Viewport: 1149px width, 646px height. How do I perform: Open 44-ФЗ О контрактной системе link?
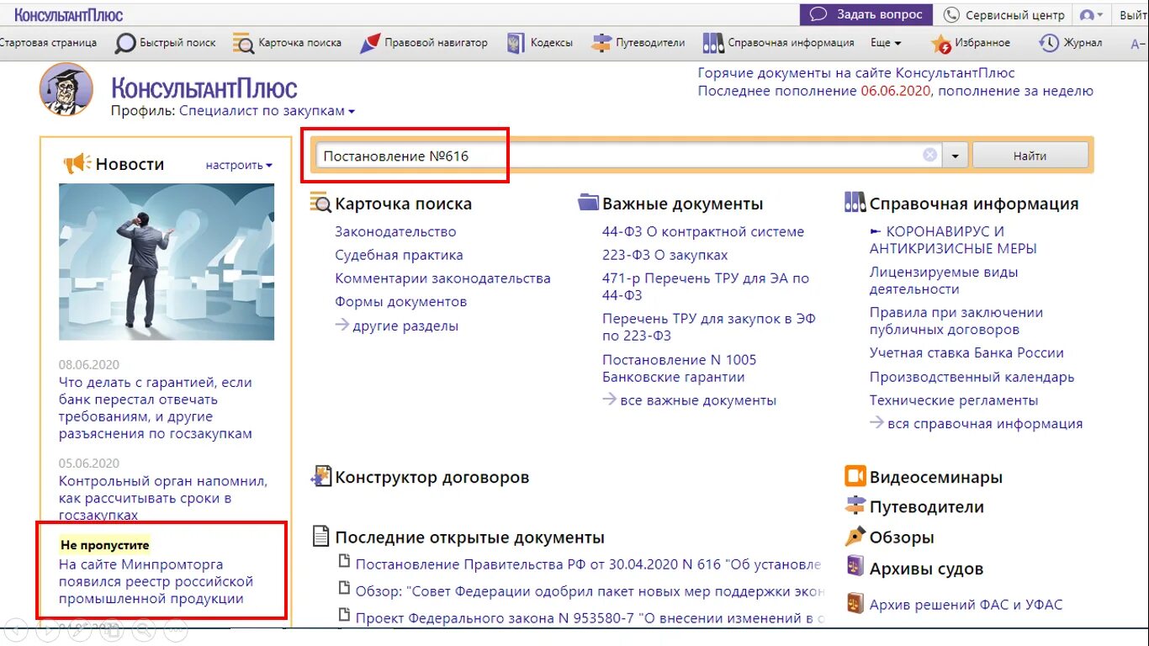[x=703, y=231]
